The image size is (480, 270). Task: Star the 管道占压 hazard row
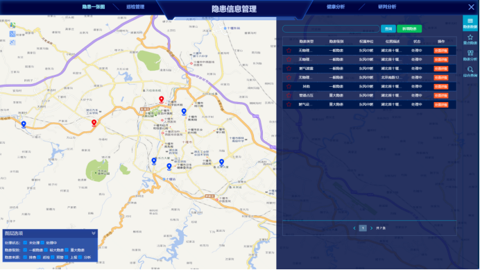[x=289, y=95]
